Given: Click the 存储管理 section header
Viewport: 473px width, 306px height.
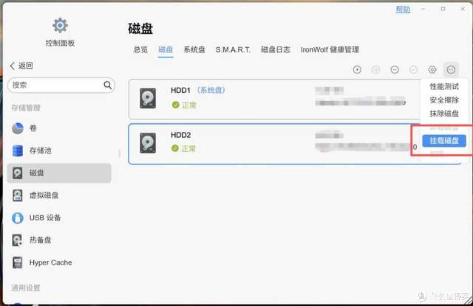Looking at the screenshot, I should coord(26,108).
